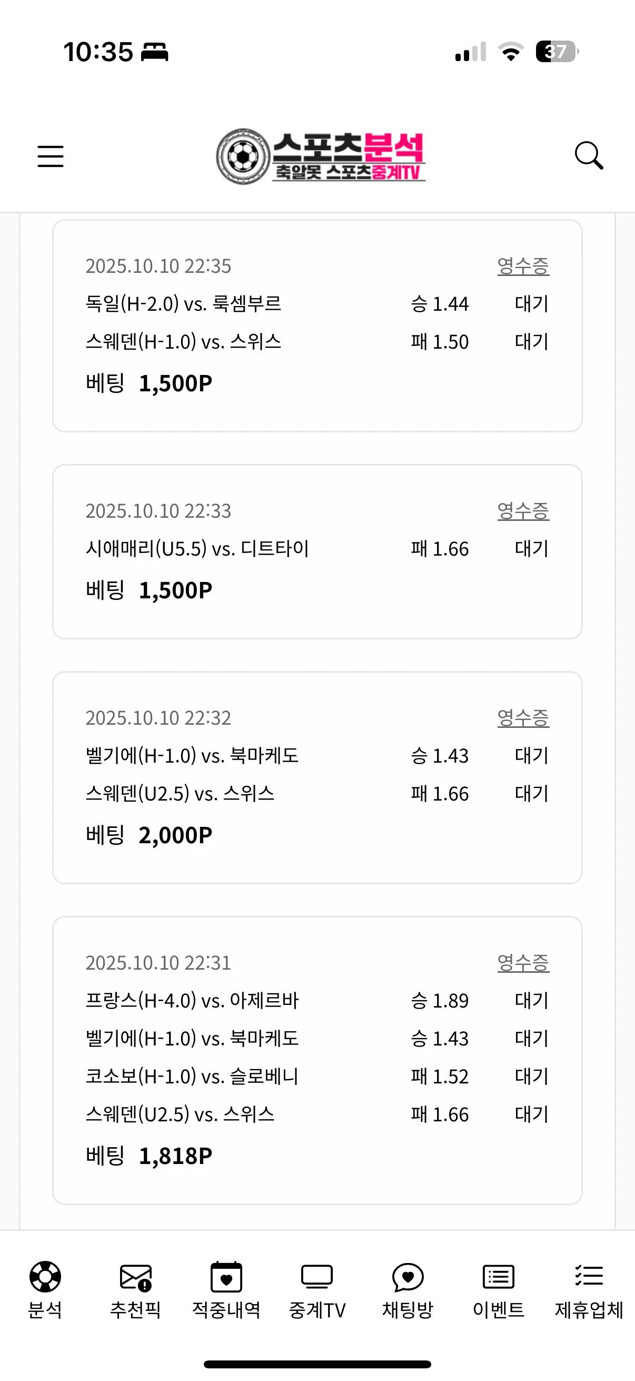This screenshot has width=635, height=1381.
Task: Open 영수증 link for 22:31 bet
Action: tap(523, 963)
